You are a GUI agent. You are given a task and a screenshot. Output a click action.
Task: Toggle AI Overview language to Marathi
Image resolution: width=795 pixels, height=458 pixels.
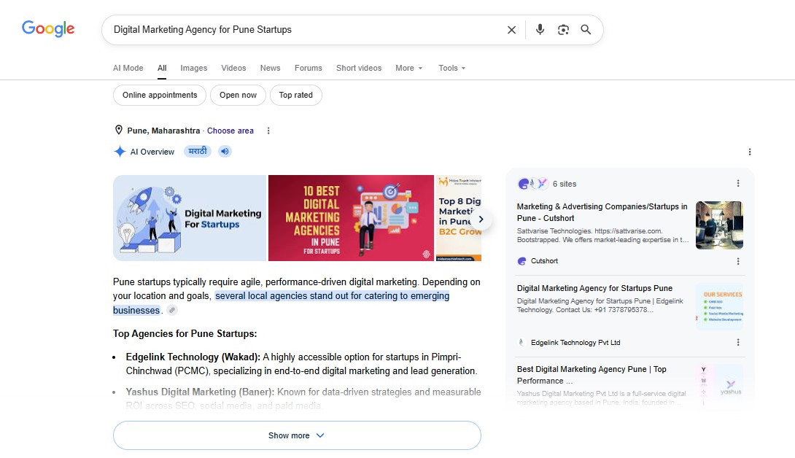click(x=197, y=151)
